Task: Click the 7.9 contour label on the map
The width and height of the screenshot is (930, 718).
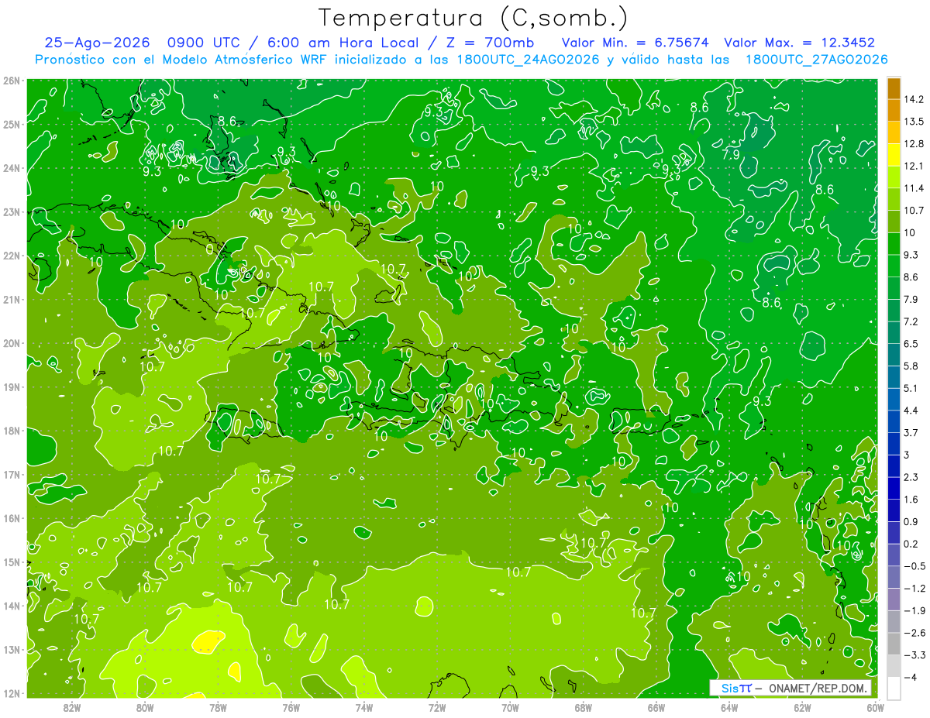Action: pyautogui.click(x=731, y=155)
